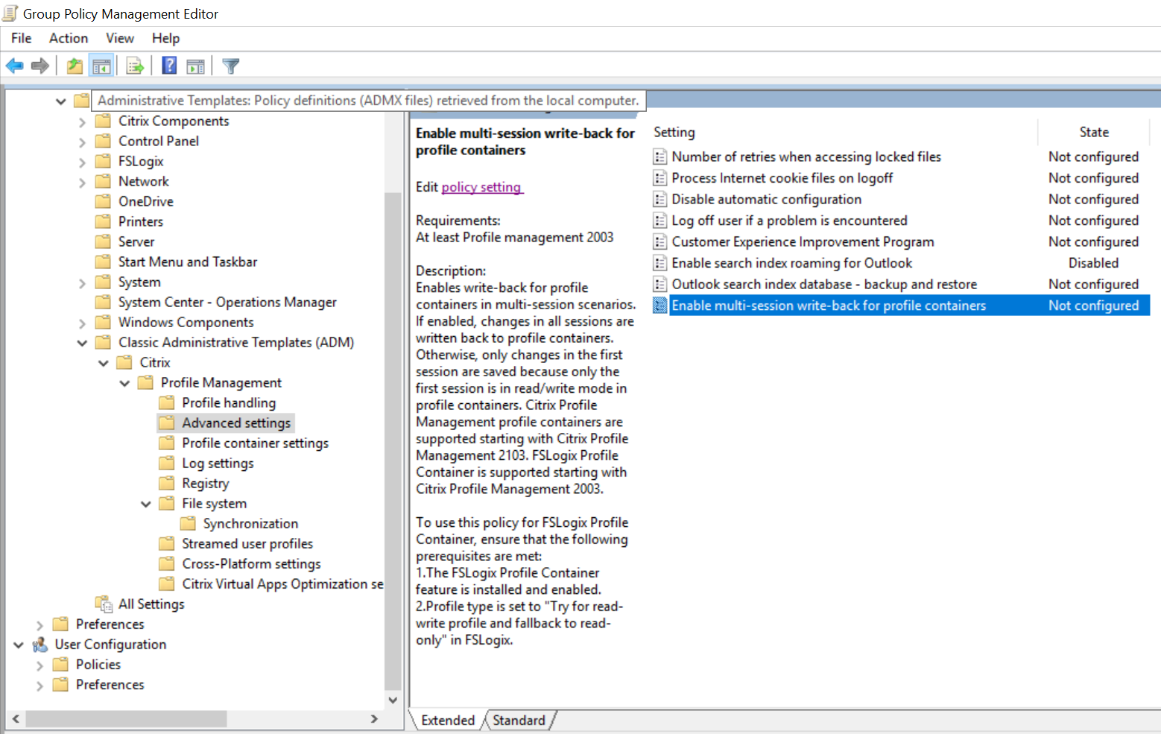Toggle the Show/Hide Action Pane icon
The height and width of the screenshot is (734, 1161).
point(195,66)
